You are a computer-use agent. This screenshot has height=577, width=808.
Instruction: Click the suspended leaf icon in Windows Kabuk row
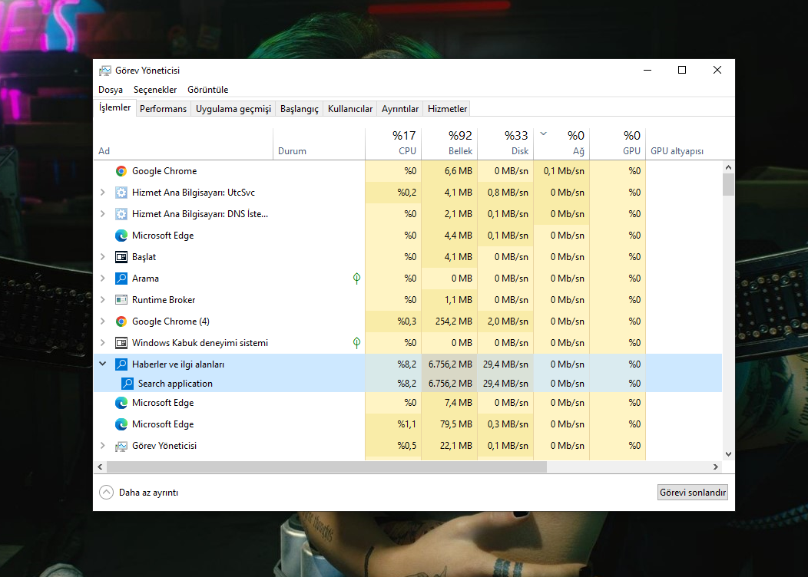click(x=356, y=343)
